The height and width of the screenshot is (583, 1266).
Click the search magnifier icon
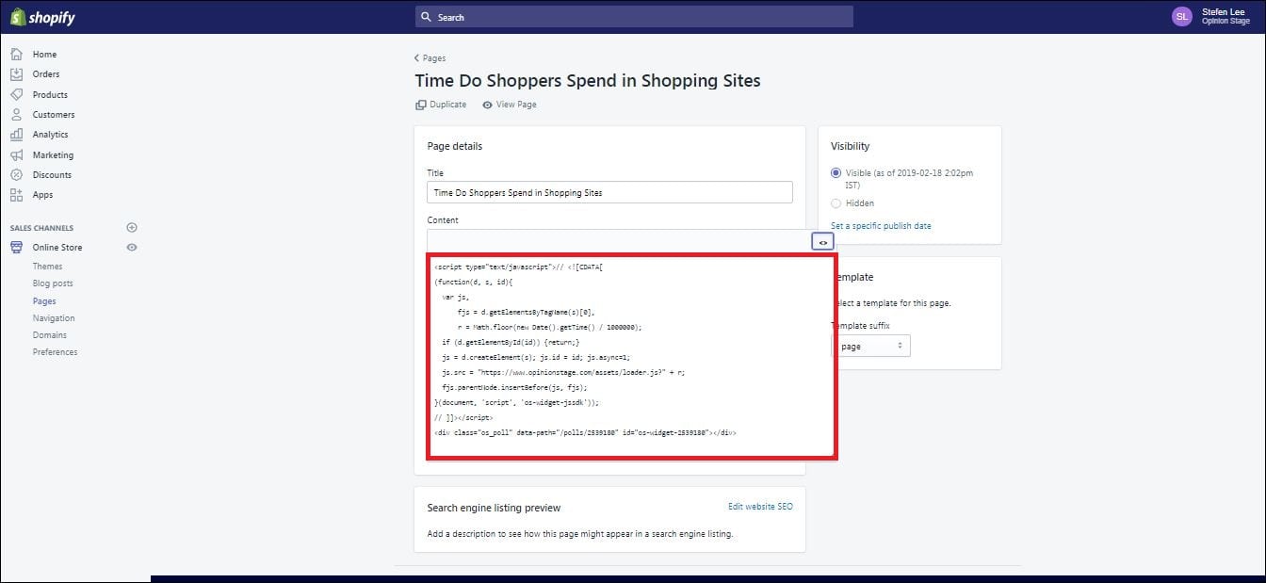(x=426, y=17)
